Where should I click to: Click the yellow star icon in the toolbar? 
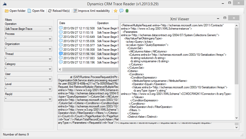click(x=116, y=11)
